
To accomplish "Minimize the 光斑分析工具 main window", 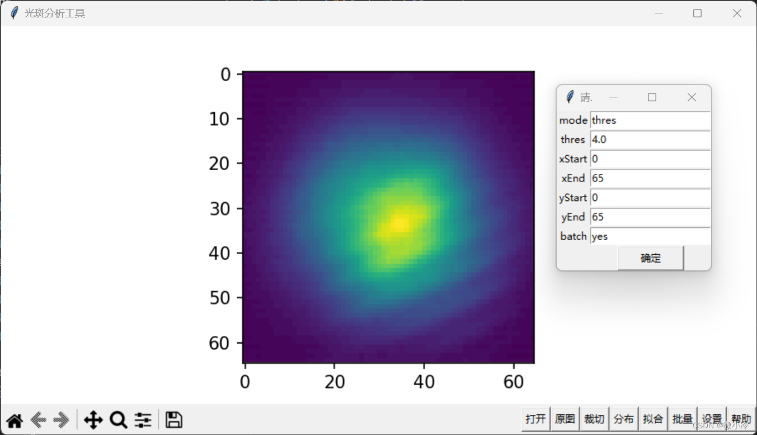I will point(659,13).
